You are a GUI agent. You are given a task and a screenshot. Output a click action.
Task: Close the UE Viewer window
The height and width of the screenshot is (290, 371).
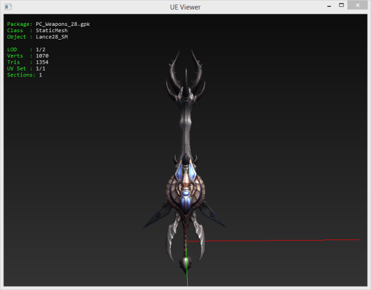click(x=359, y=5)
